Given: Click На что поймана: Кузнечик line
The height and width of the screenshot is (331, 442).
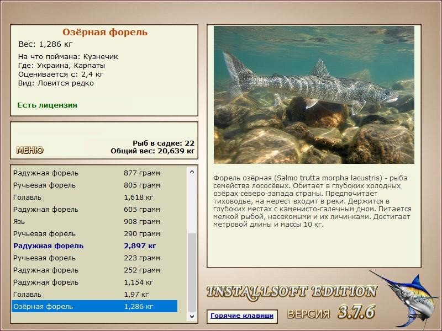Looking at the screenshot, I should (68, 57).
